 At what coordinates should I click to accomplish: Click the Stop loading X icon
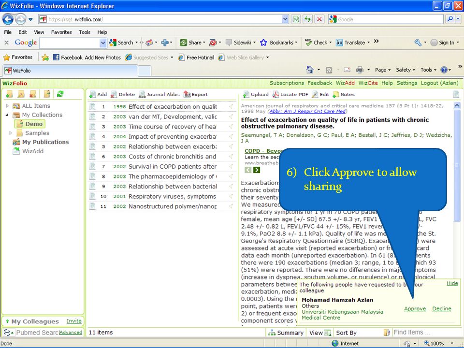(319, 19)
